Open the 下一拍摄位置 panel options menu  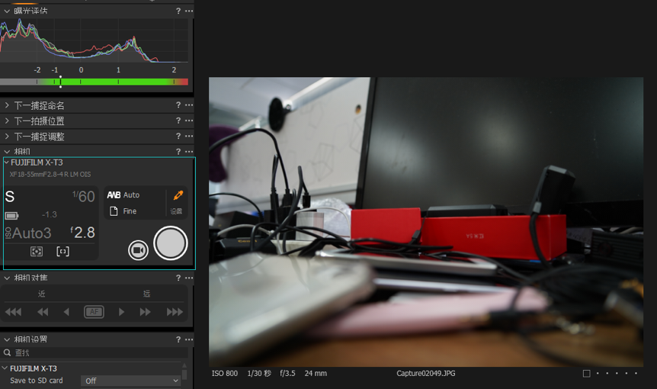[189, 121]
